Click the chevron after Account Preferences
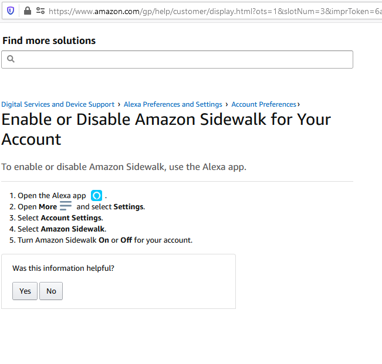The image size is (382, 364). pos(299,104)
